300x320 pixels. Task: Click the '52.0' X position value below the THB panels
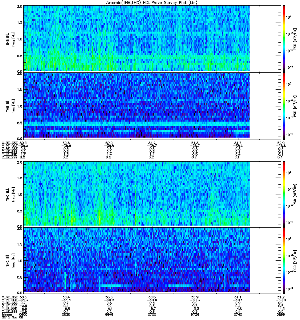[x=281, y=143]
